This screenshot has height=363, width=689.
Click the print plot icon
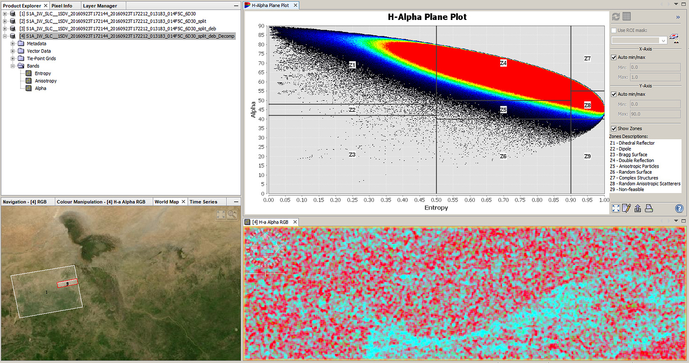click(x=648, y=208)
